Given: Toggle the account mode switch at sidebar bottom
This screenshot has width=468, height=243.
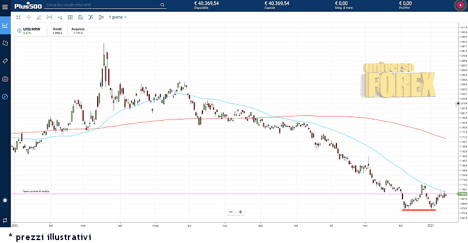Looking at the screenshot, I should tap(5, 220).
